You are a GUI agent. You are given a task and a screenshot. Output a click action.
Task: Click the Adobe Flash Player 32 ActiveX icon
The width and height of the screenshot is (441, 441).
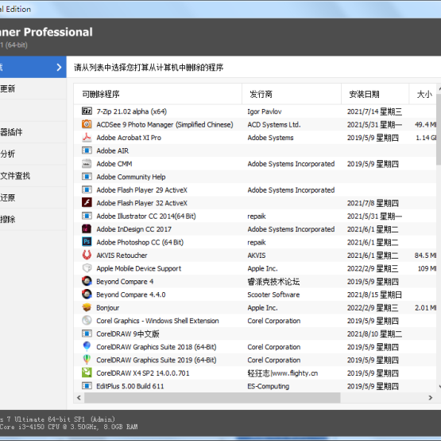tap(87, 203)
